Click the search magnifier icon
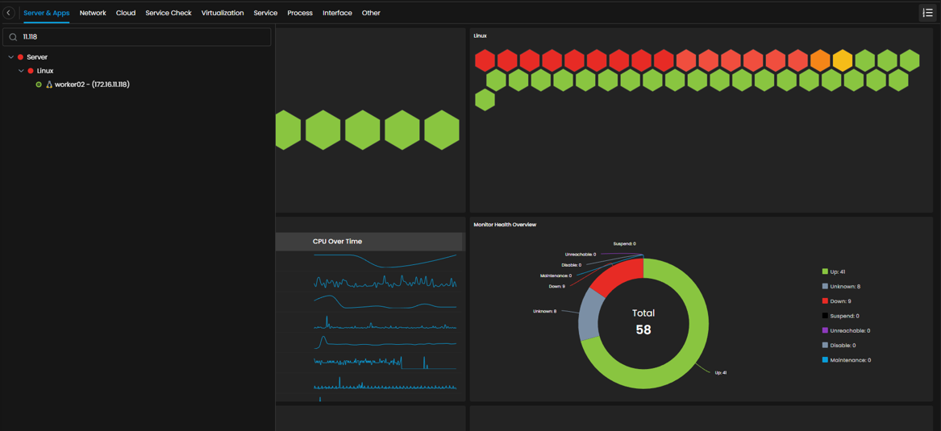Image resolution: width=941 pixels, height=431 pixels. (13, 37)
